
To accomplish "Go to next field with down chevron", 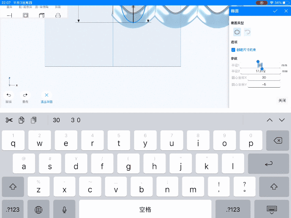I will click(x=282, y=120).
